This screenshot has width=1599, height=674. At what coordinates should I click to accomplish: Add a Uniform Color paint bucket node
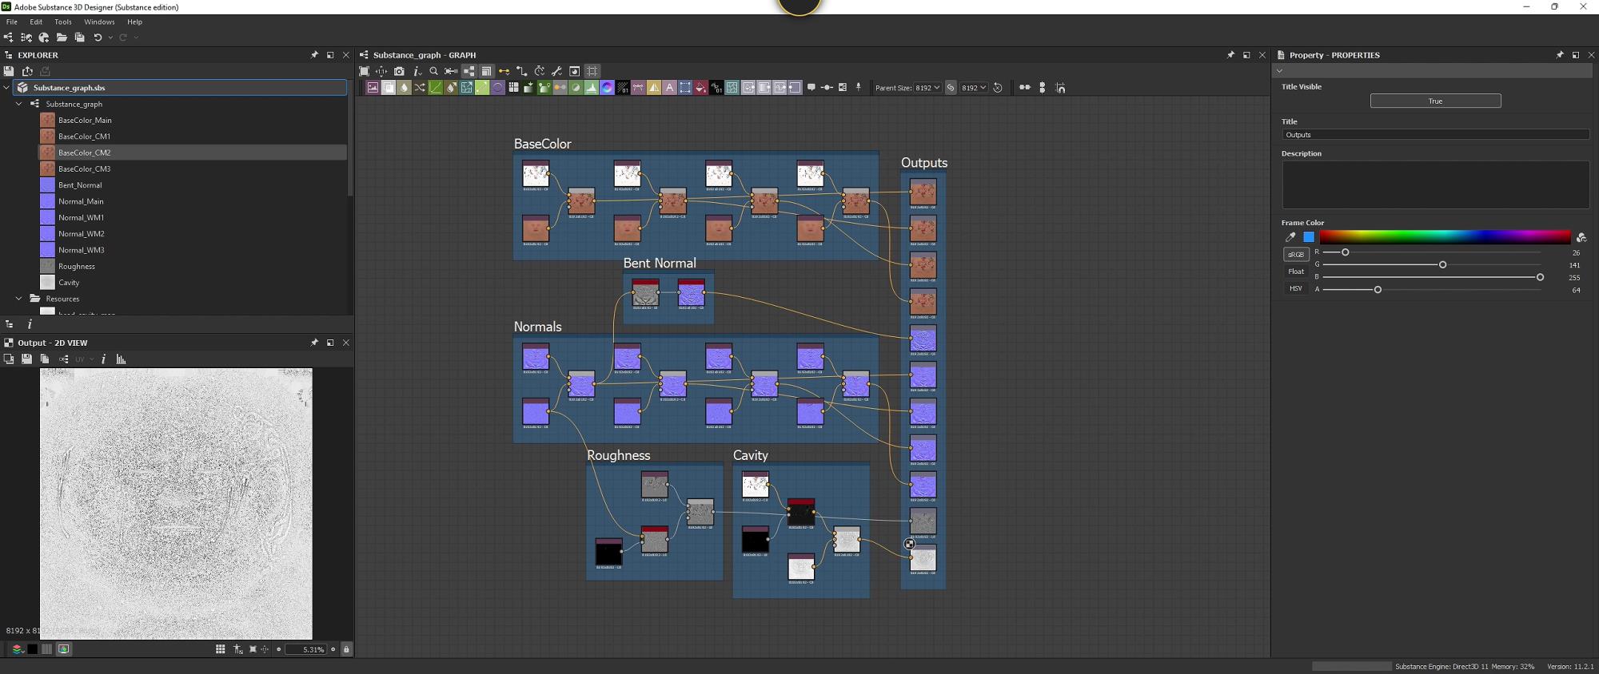click(x=700, y=88)
